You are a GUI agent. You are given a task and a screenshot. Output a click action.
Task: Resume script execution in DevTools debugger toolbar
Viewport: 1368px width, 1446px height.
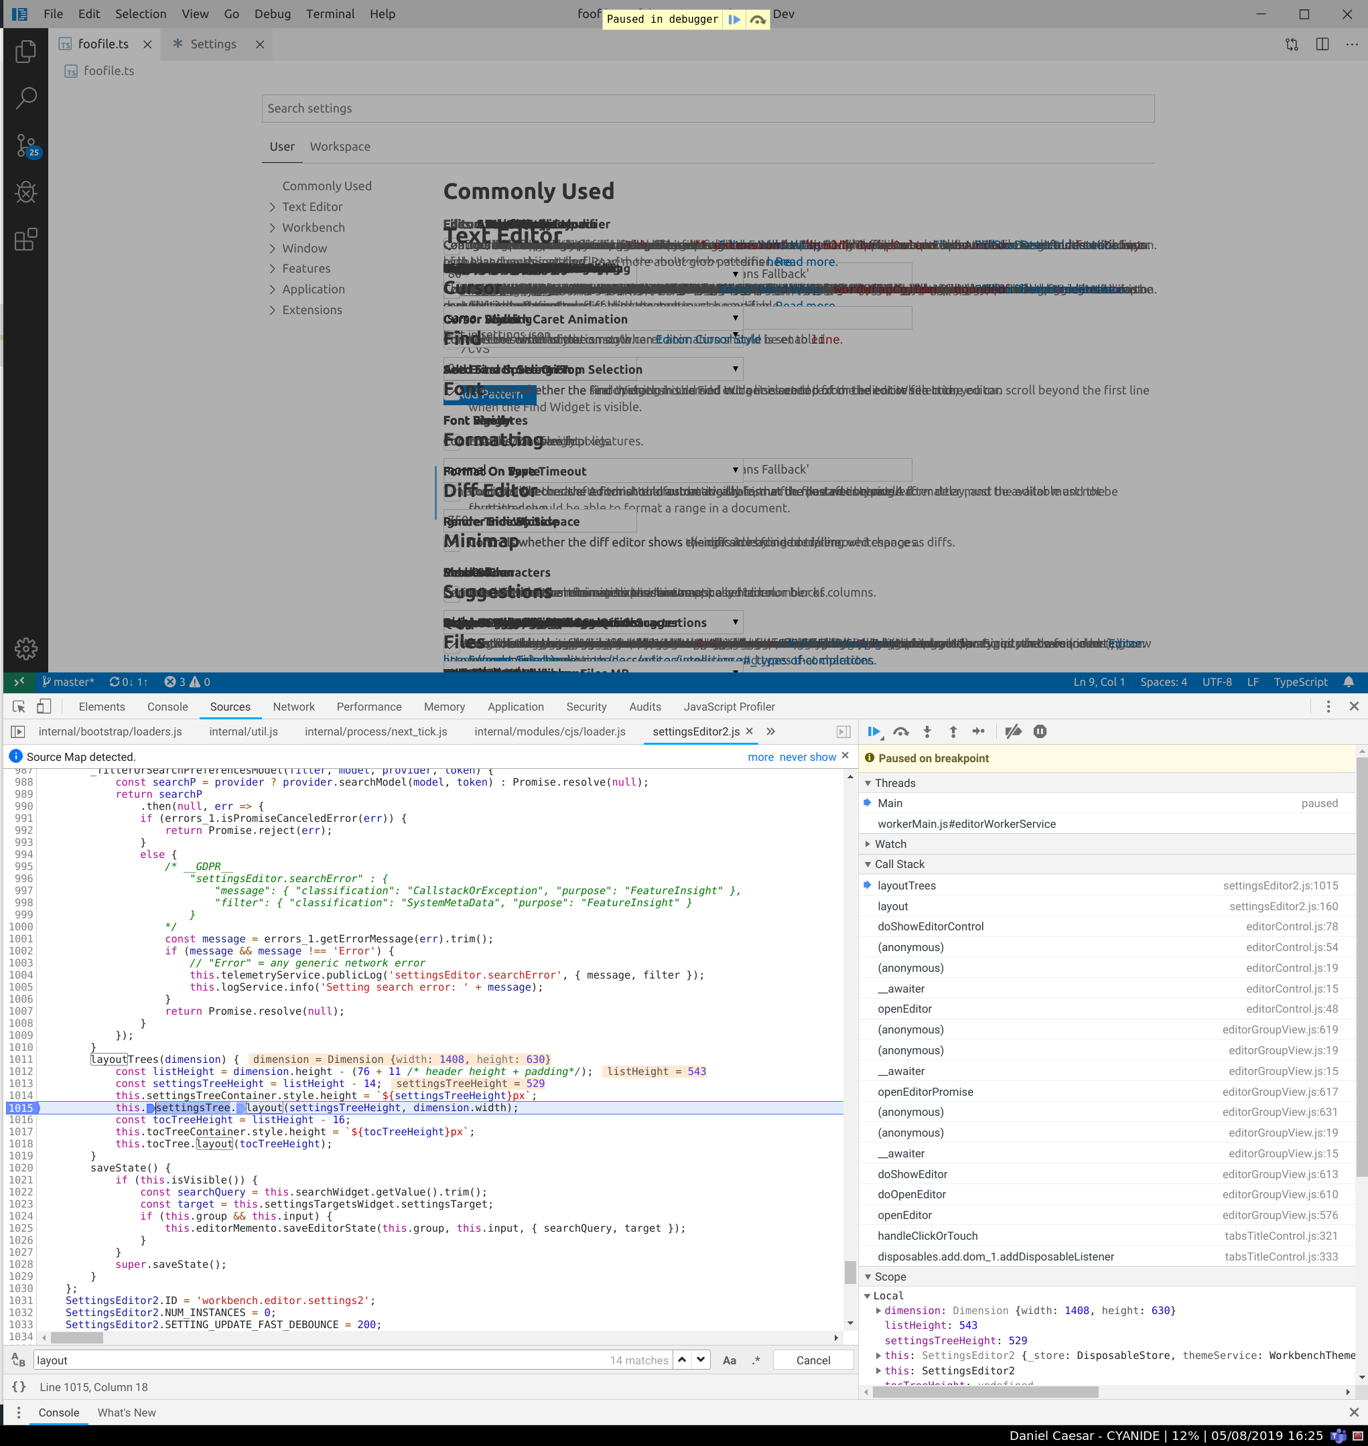pyautogui.click(x=874, y=731)
